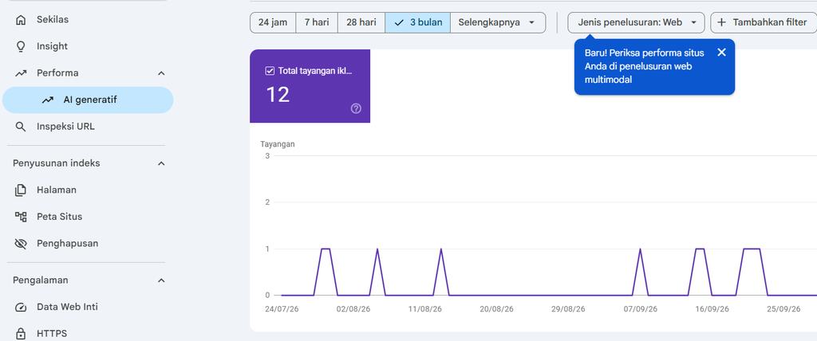This screenshot has width=817, height=341.
Task: Dismiss the multimodal search tooltip
Action: (721, 52)
